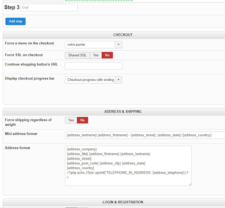Click the Address format label
The height and width of the screenshot is (208, 225).
click(x=17, y=148)
